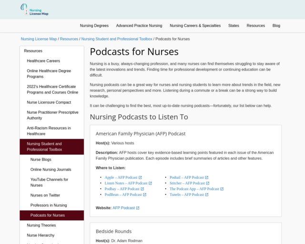The height and width of the screenshot is (244, 305).
Task: Open Nurses on Twitter sidebar item
Action: coord(52,195)
